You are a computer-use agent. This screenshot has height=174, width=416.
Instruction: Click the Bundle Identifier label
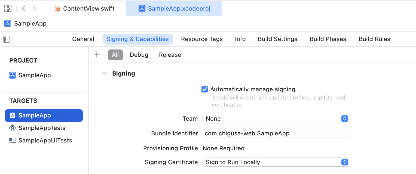point(175,133)
